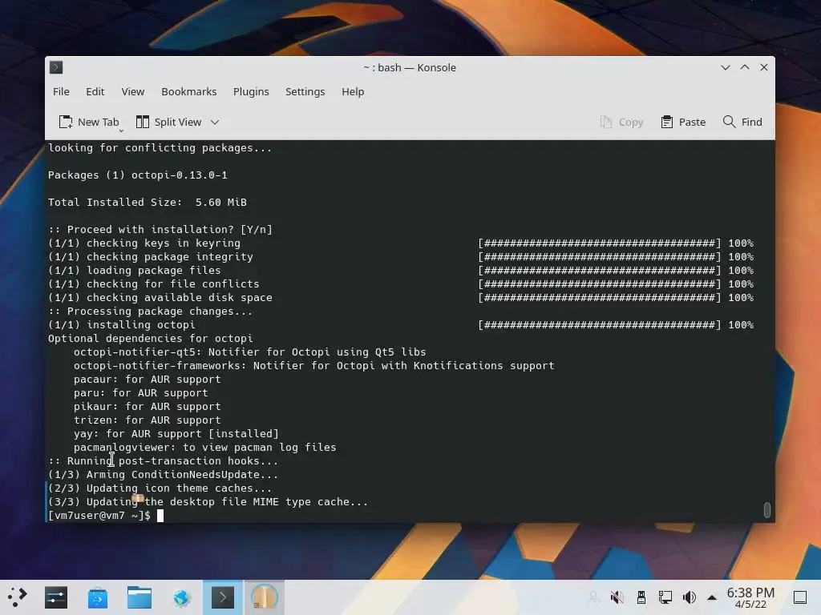Screen dimensions: 821x615
Task: Open System Settings from the taskbar
Action: click(x=56, y=597)
